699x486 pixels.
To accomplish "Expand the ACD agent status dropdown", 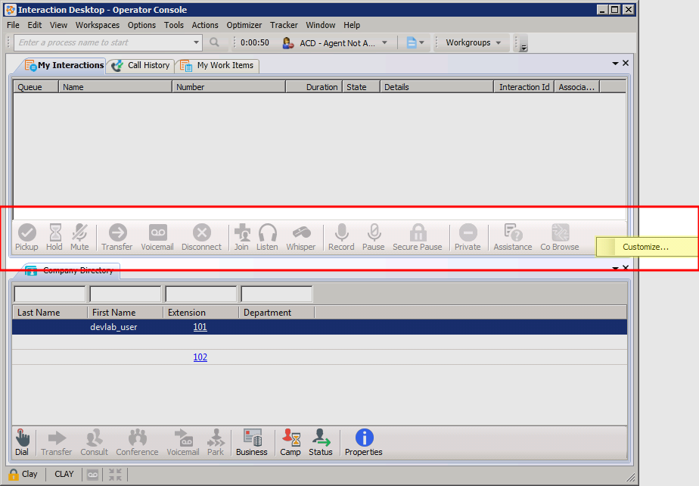I will point(384,43).
